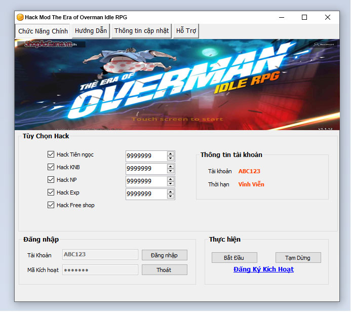Click the Thoát button
The height and width of the screenshot is (312, 351).
click(165, 270)
